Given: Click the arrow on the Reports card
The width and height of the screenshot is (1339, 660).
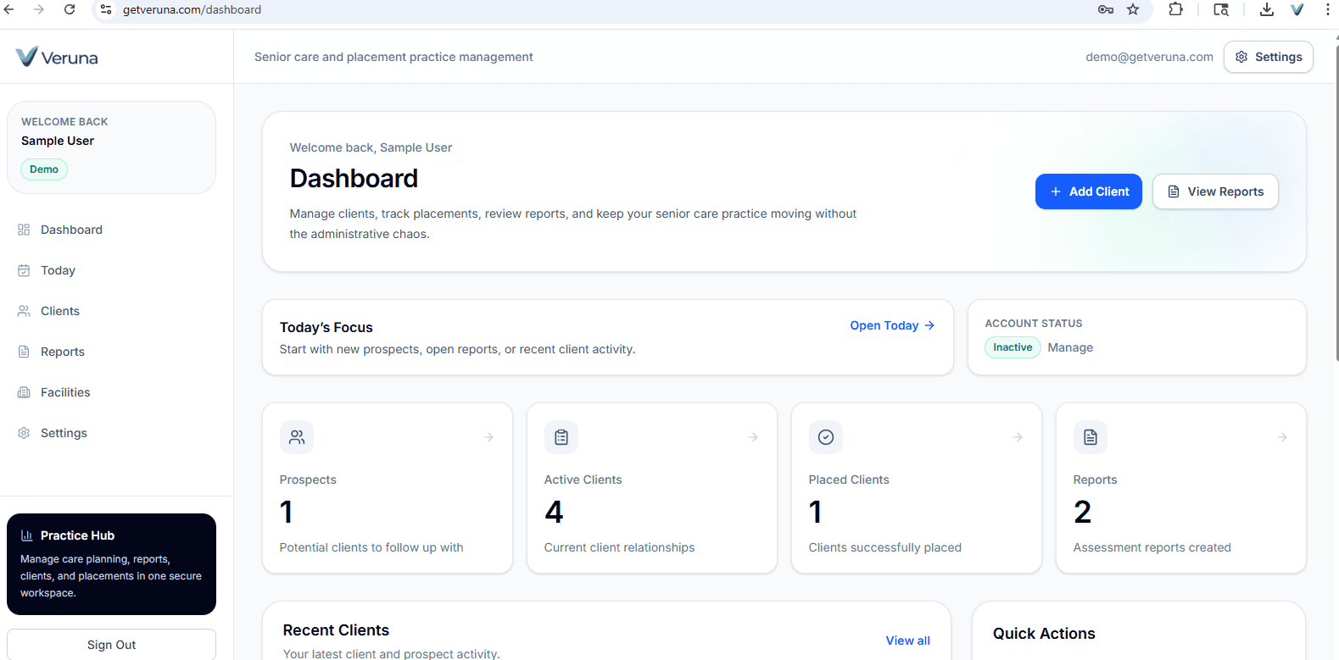Looking at the screenshot, I should (x=1282, y=437).
